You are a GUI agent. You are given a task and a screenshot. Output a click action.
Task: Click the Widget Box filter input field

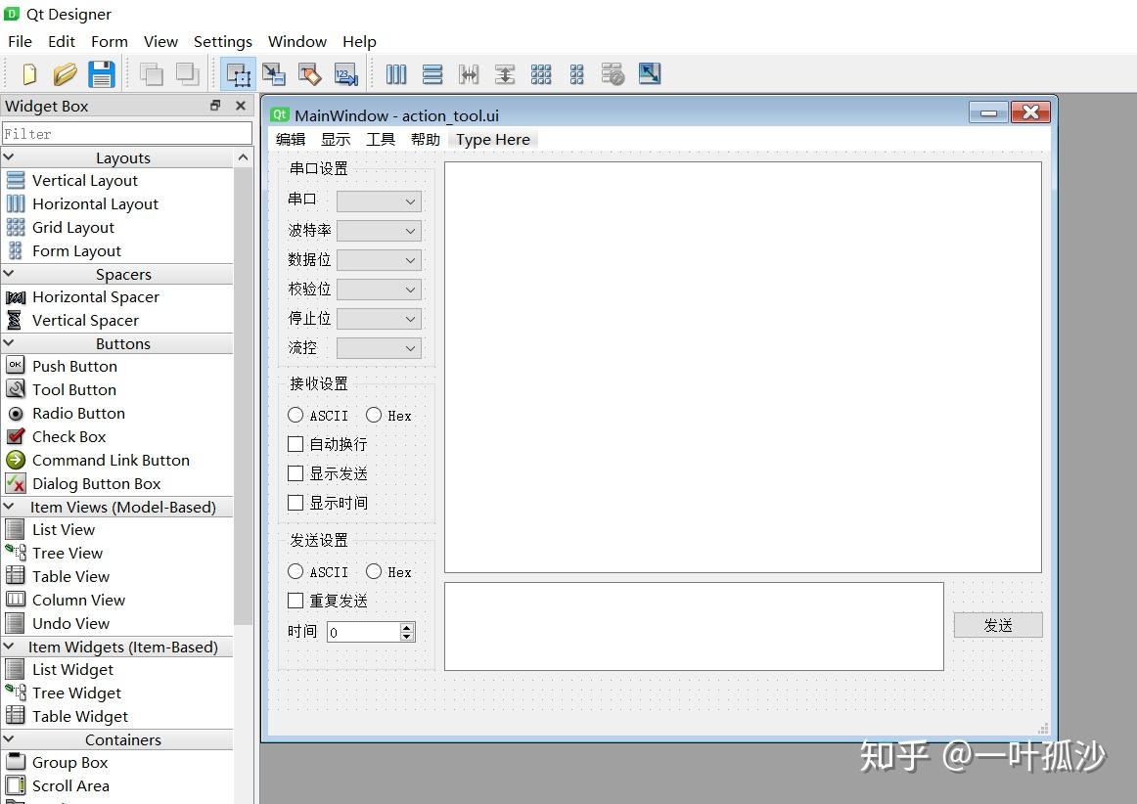126,132
